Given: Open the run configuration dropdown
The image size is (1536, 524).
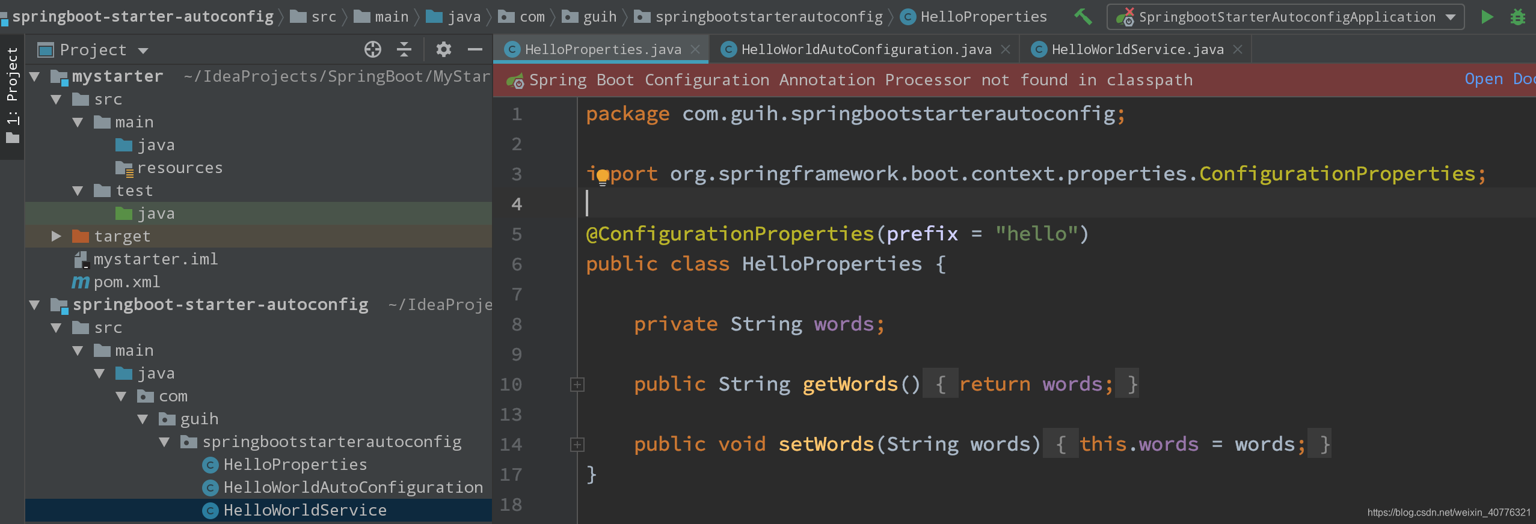Looking at the screenshot, I should click(x=1285, y=17).
